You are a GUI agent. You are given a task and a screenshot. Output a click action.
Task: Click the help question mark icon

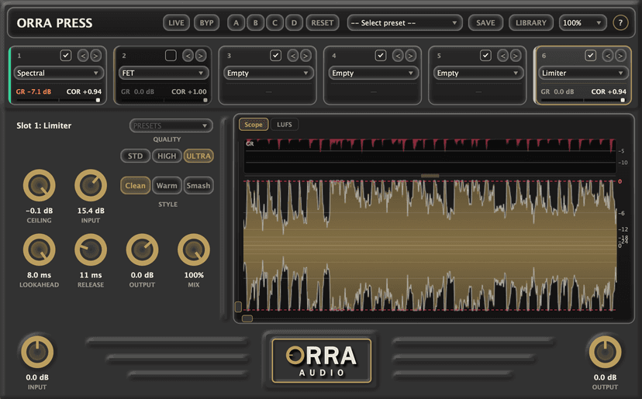(x=620, y=23)
